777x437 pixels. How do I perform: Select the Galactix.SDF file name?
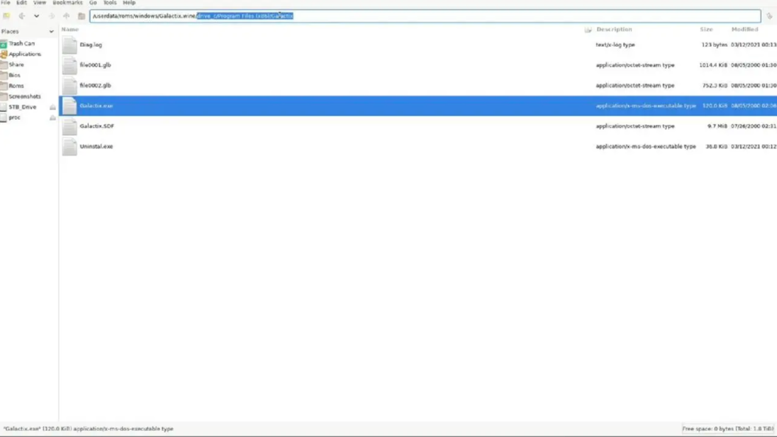point(97,126)
